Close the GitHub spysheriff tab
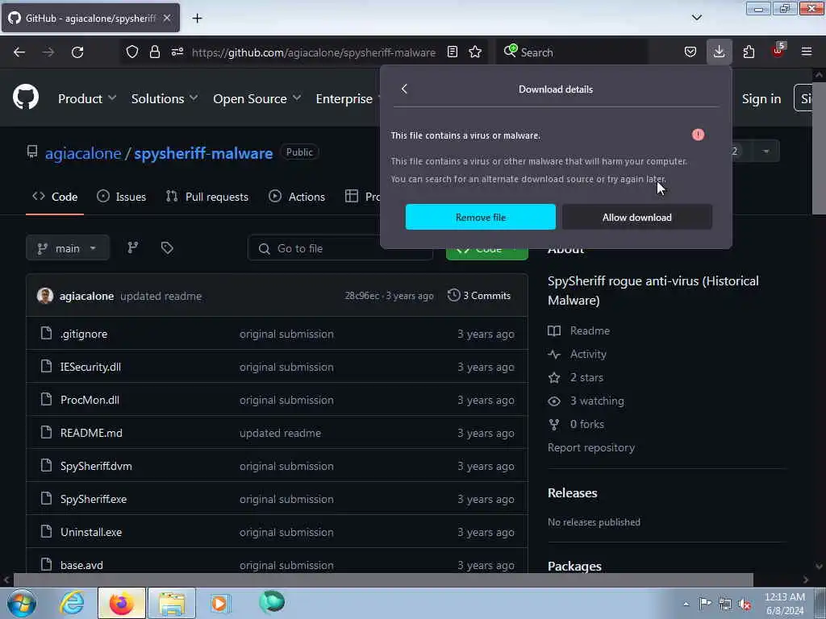This screenshot has height=619, width=826. tap(167, 18)
